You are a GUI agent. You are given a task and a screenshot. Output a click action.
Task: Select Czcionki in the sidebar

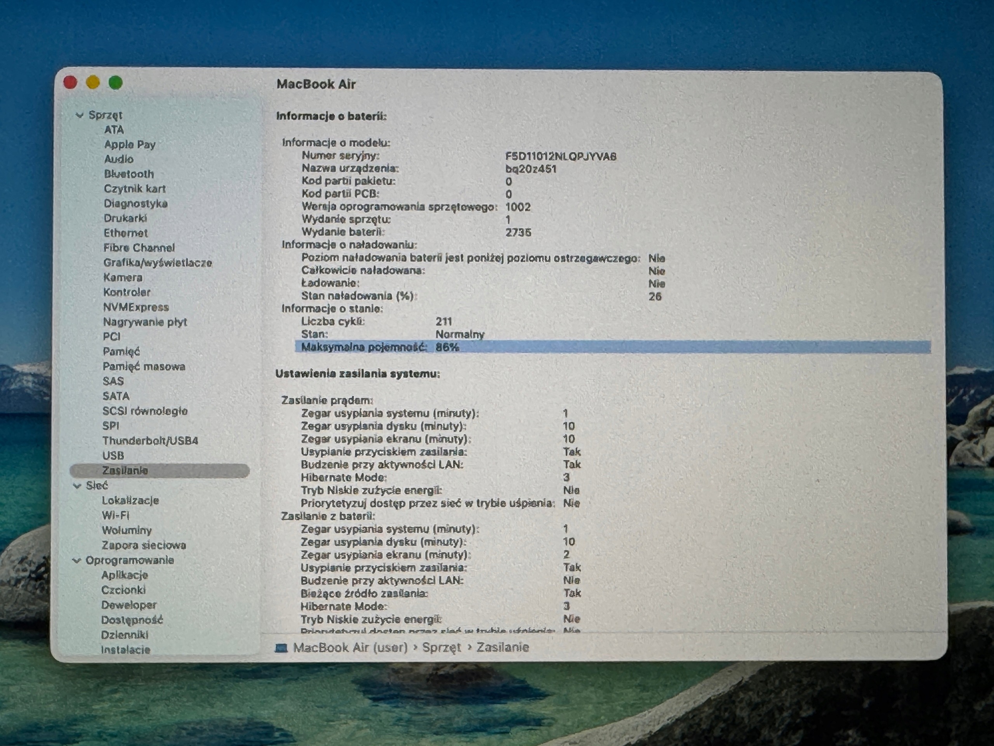tap(123, 590)
